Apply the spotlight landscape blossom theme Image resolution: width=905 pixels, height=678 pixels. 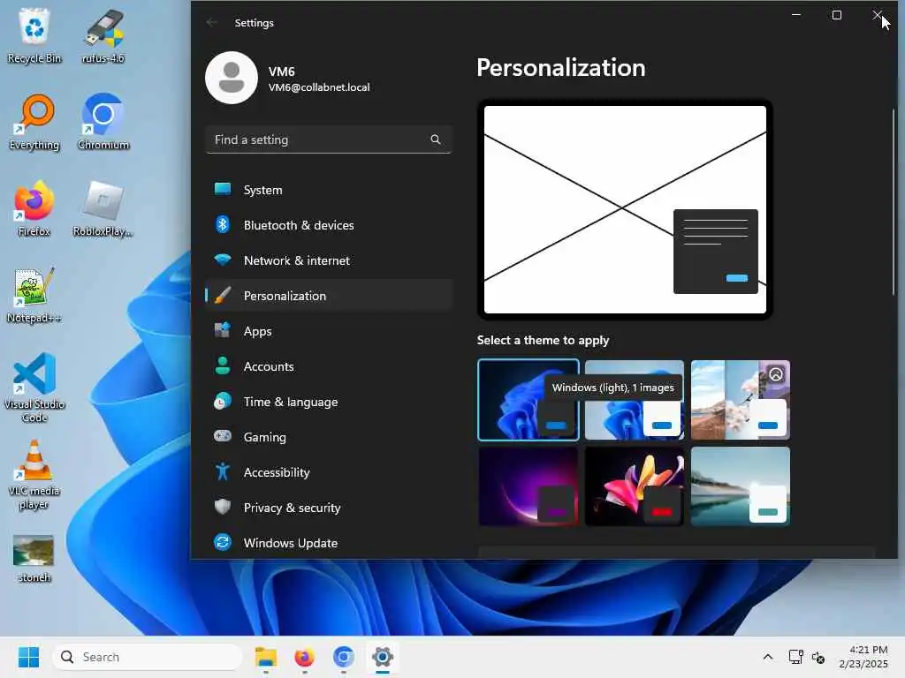(741, 400)
